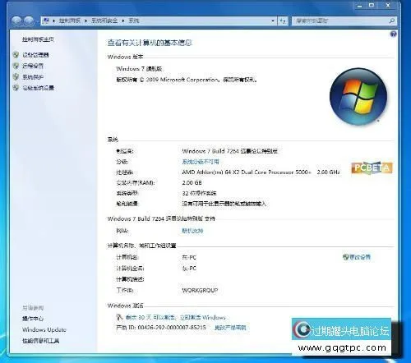The width and height of the screenshot is (411, 363).
Task: Open Windows Update link in sidebar
Action: tap(44, 329)
